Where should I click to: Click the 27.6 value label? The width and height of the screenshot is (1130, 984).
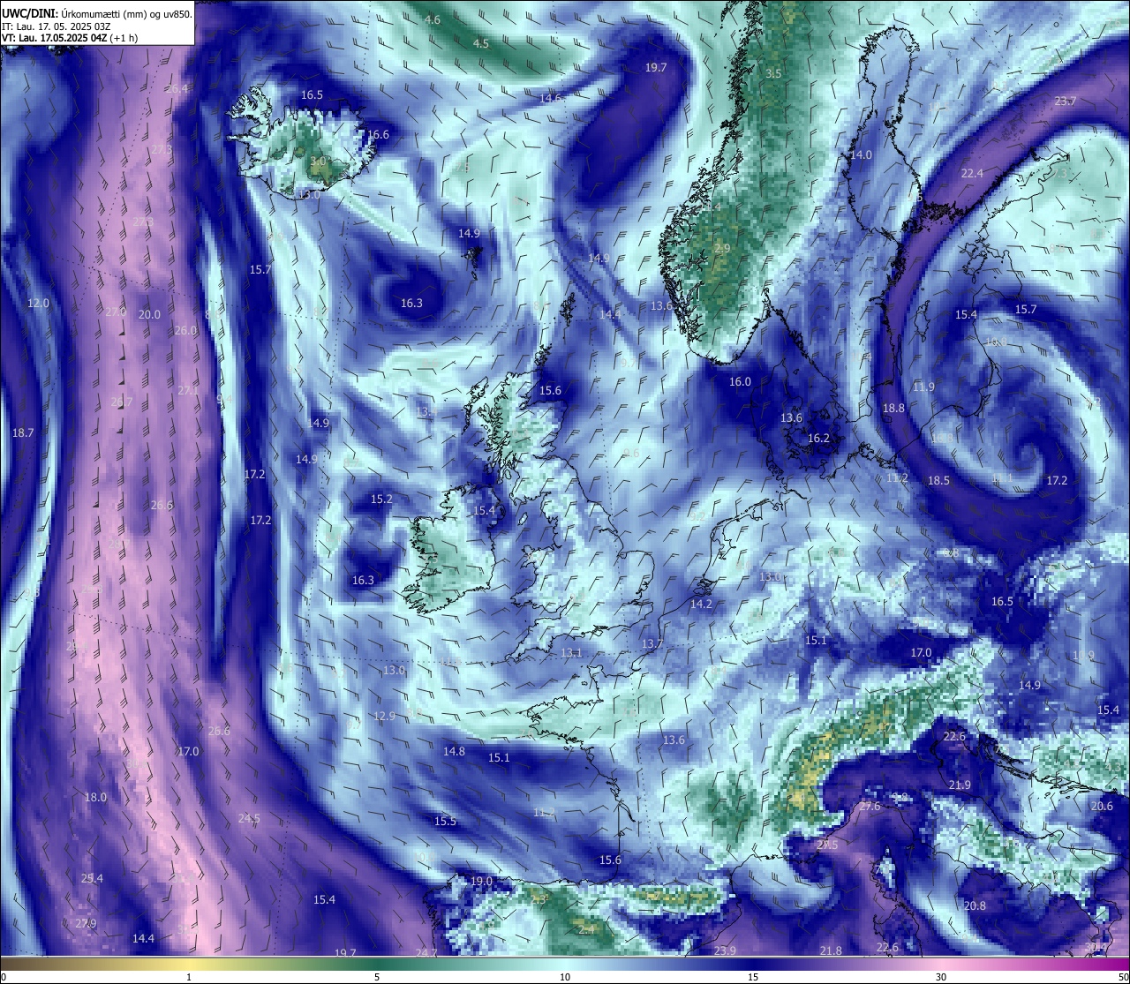(x=870, y=806)
